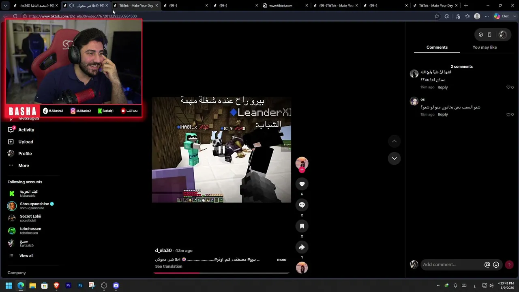Viewport: 519px width, 292px height.
Task: Open the avatar of commenter 'os'
Action: (414, 101)
